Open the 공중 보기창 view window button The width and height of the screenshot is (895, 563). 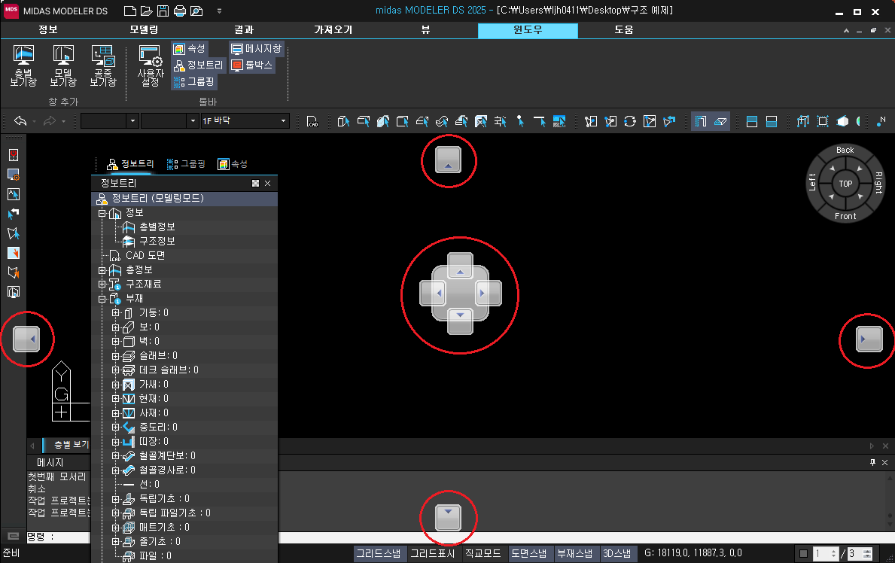[103, 66]
